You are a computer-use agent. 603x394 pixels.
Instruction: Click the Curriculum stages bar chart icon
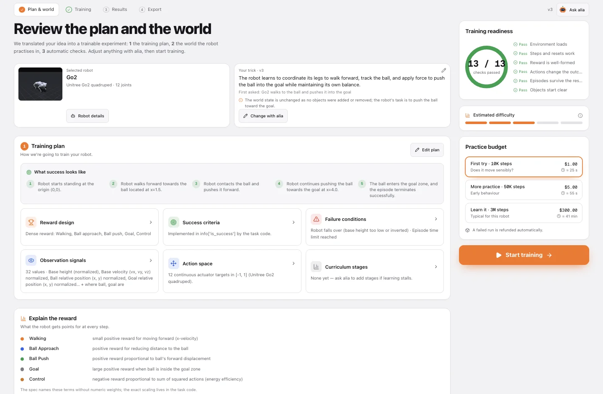click(316, 267)
